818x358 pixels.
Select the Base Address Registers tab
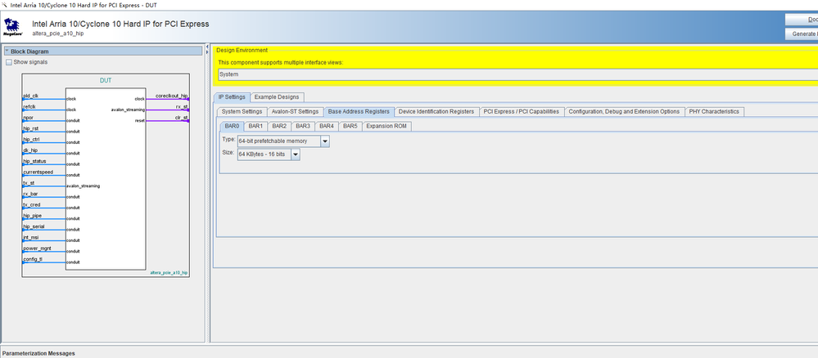pyautogui.click(x=359, y=111)
